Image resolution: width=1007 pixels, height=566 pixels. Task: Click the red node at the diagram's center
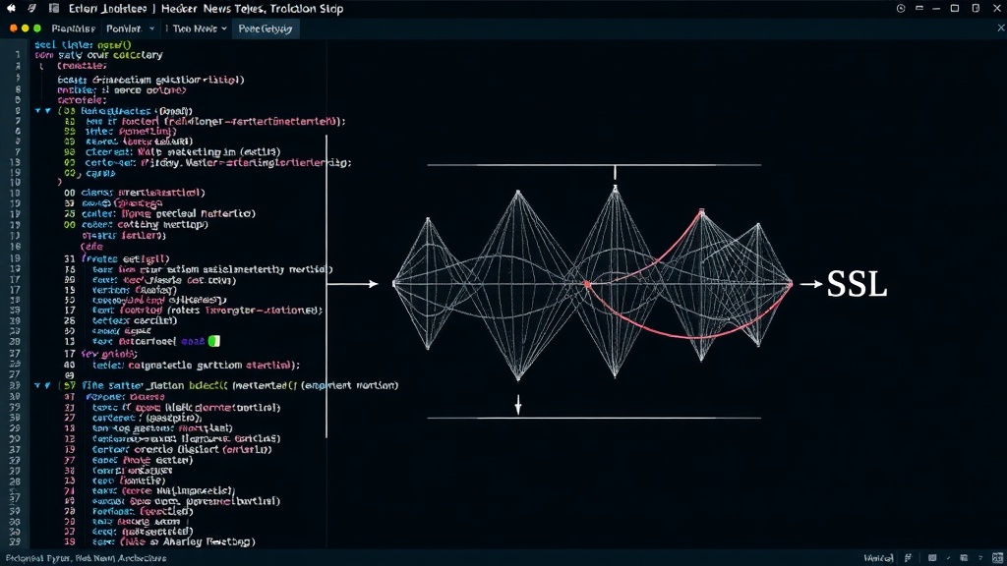[x=587, y=283]
